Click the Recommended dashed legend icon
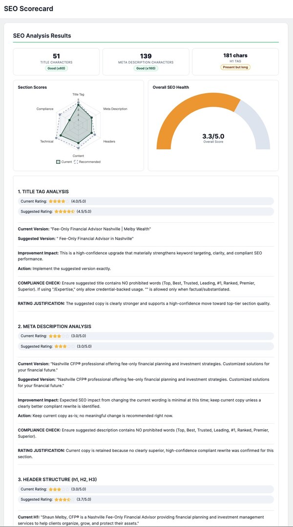Image resolution: width=293 pixels, height=527 pixels. point(76,162)
